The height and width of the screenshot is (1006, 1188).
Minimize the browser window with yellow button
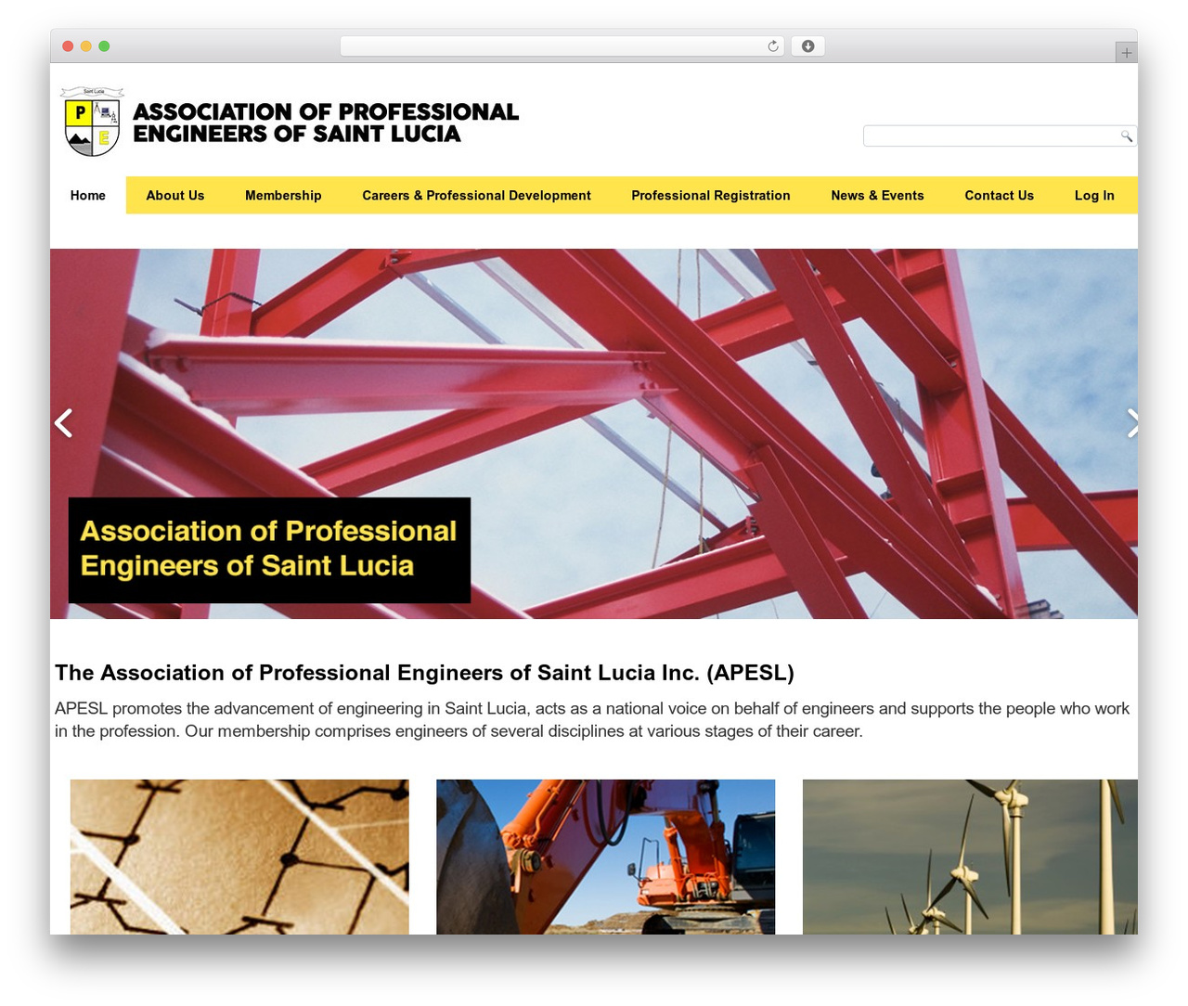point(86,46)
